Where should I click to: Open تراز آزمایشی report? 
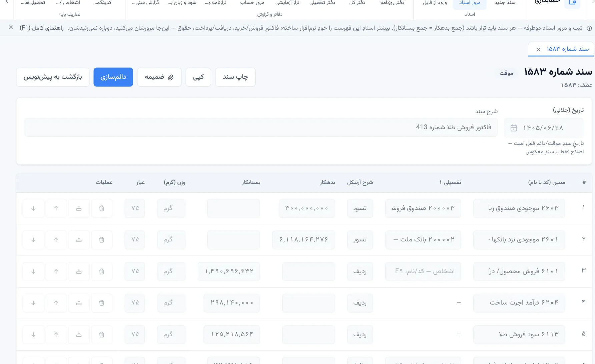pos(287,3)
